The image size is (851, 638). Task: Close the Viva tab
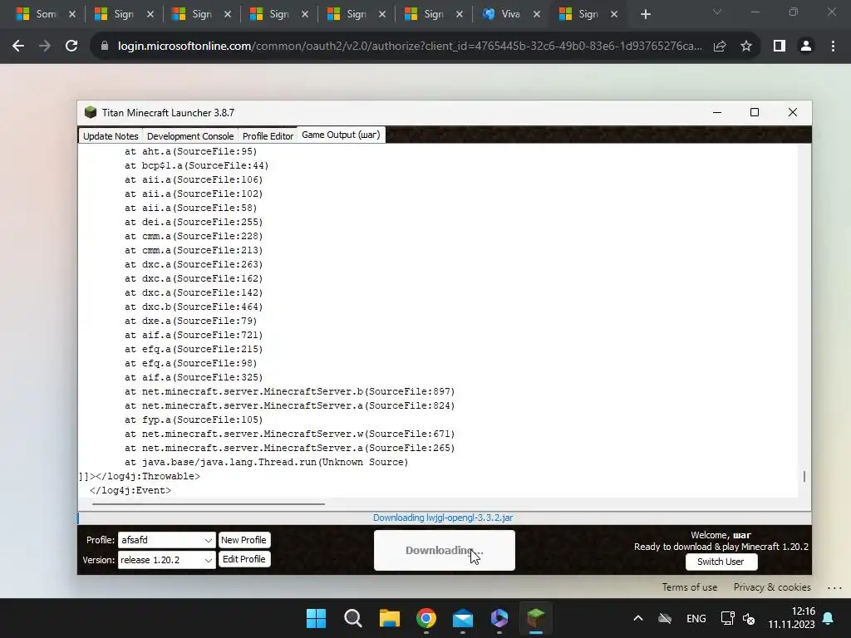tap(537, 15)
